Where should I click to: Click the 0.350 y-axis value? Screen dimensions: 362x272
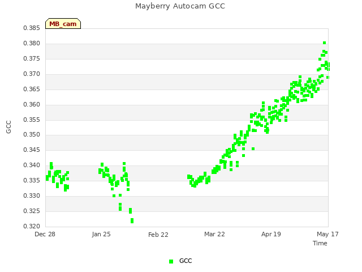coord(32,135)
